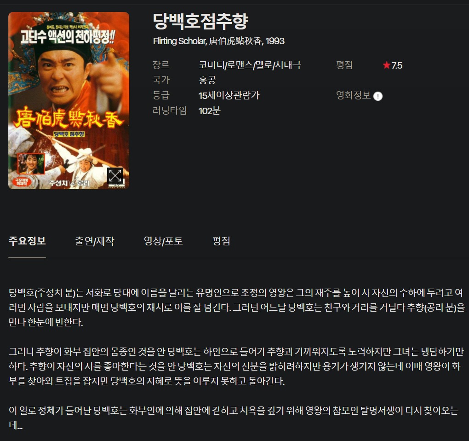Click the first synopsis paragraph
Screen dimensions: 469x441
click(236, 307)
